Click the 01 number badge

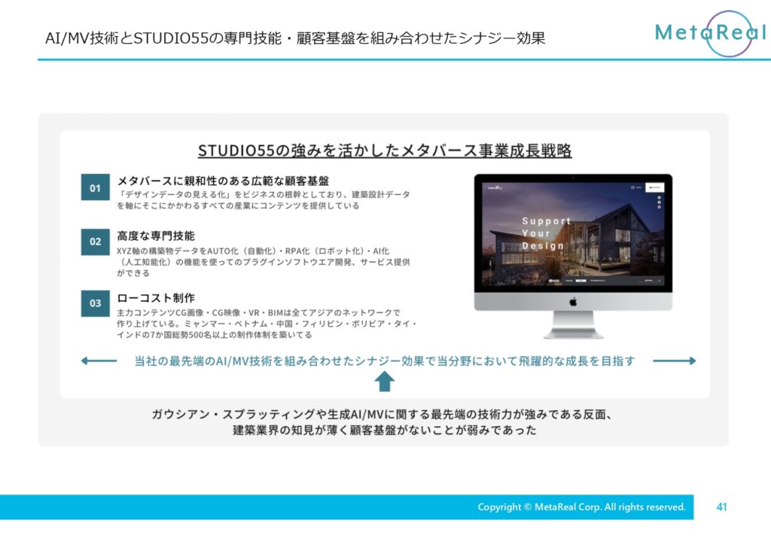tap(96, 187)
